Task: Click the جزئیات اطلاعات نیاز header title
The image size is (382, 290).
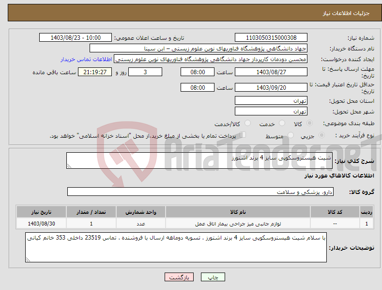Action: pyautogui.click(x=346, y=13)
